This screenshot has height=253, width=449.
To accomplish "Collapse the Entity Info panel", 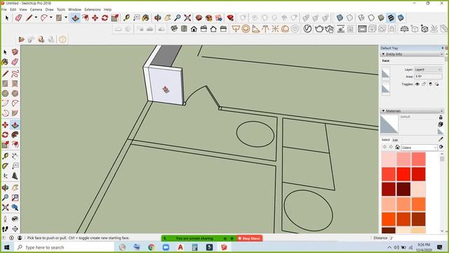I will [x=383, y=54].
